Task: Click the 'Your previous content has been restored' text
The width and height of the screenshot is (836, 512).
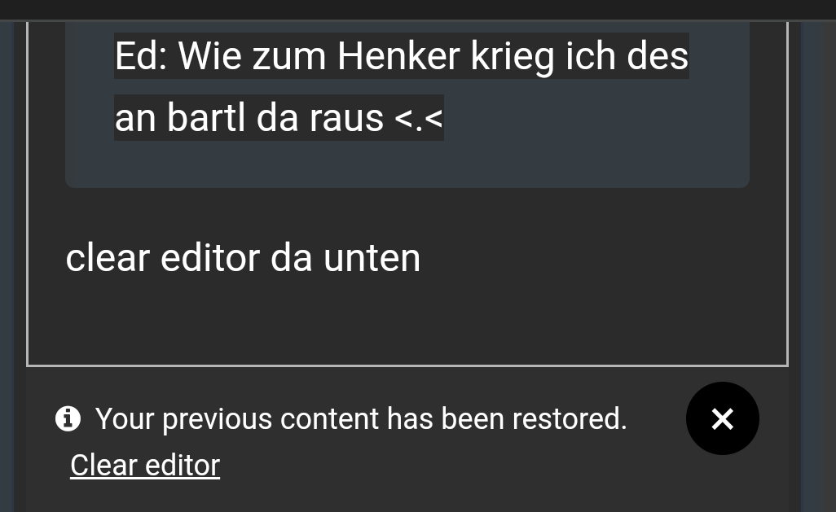Action: (361, 418)
